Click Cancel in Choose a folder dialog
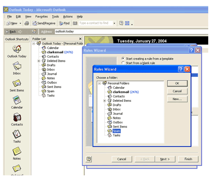 point(177,91)
